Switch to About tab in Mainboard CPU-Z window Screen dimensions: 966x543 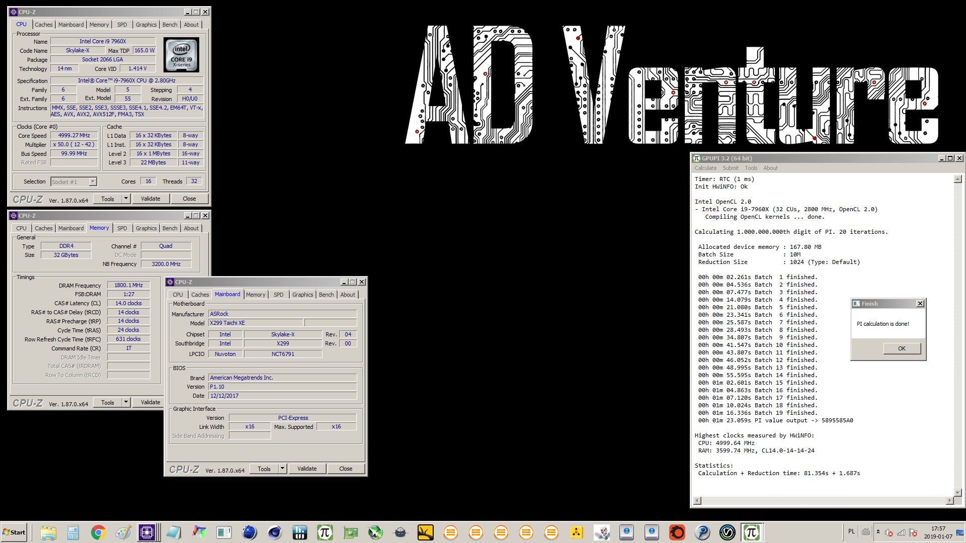click(347, 295)
